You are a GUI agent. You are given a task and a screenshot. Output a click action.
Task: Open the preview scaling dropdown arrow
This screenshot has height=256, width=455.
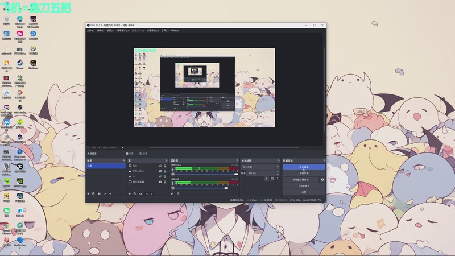122,147
